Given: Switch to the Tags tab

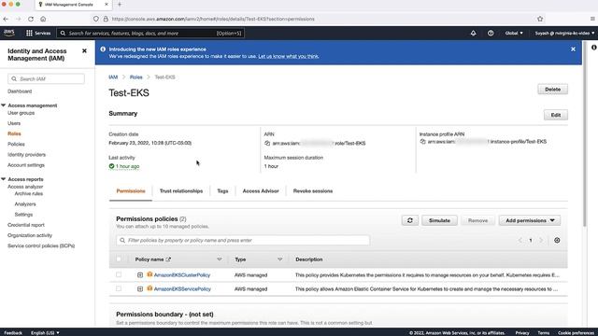Looking at the screenshot, I should [x=222, y=190].
